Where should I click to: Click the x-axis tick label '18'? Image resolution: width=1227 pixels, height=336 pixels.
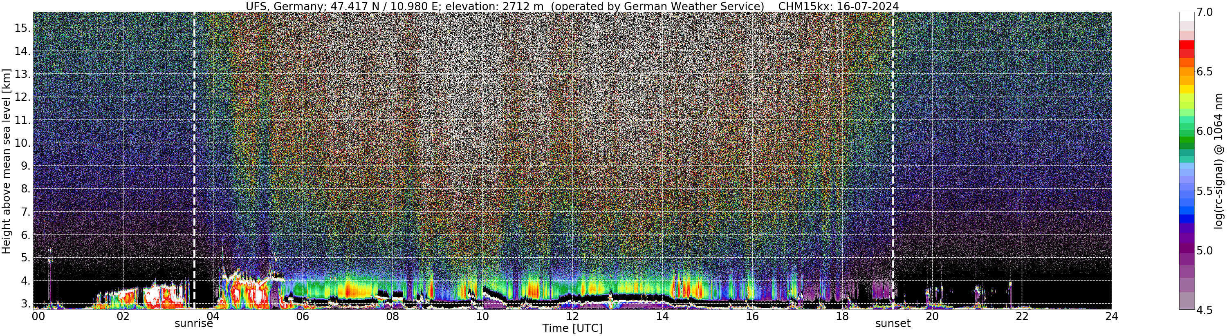tap(842, 316)
